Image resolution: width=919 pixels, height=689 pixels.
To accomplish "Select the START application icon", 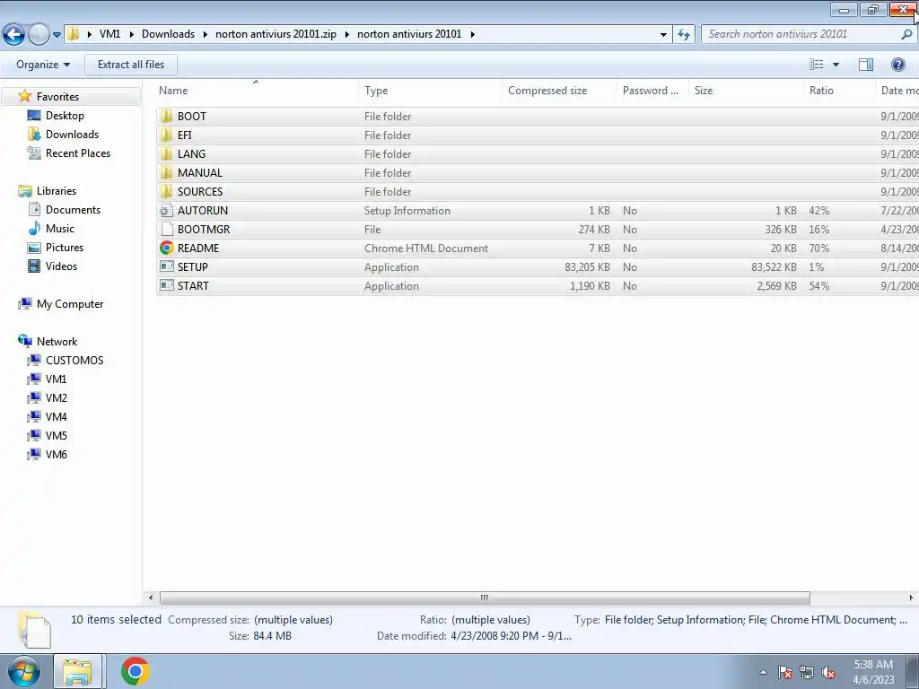I will (x=166, y=285).
